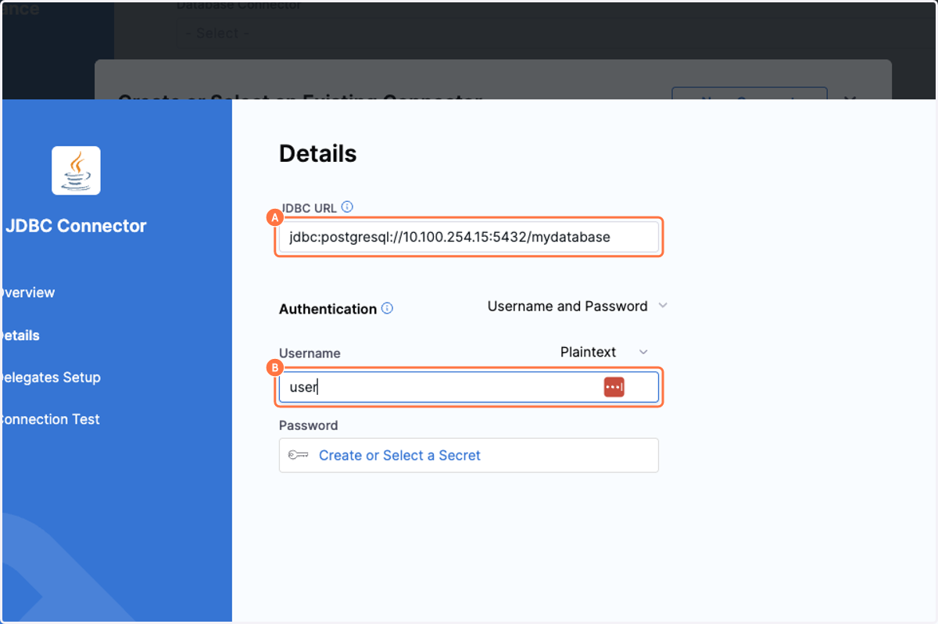Click the Authentication label
938x624 pixels.
328,309
